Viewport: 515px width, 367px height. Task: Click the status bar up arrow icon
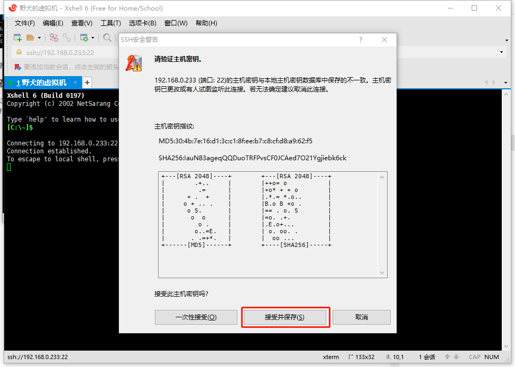447,357
